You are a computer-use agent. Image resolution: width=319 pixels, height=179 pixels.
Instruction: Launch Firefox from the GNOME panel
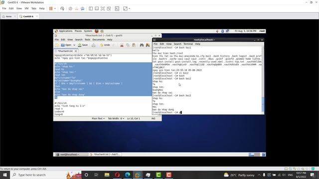97,31
